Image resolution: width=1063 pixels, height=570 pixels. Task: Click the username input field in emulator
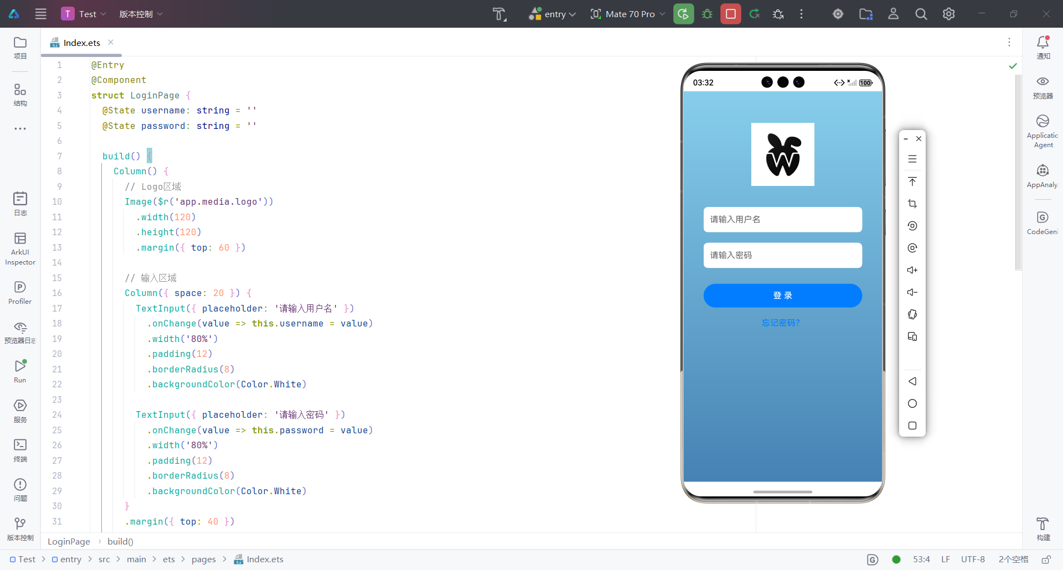[x=782, y=220]
